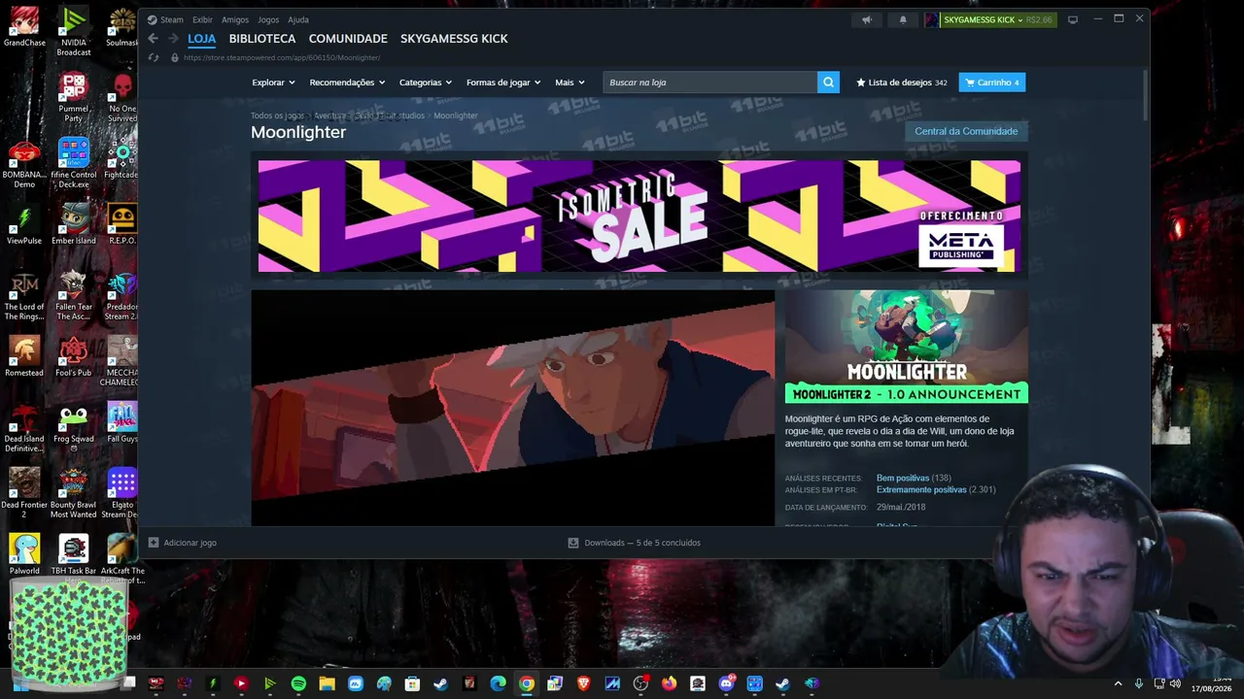Show hidden system tray icons chevron
1244x699 pixels.
click(x=1118, y=683)
